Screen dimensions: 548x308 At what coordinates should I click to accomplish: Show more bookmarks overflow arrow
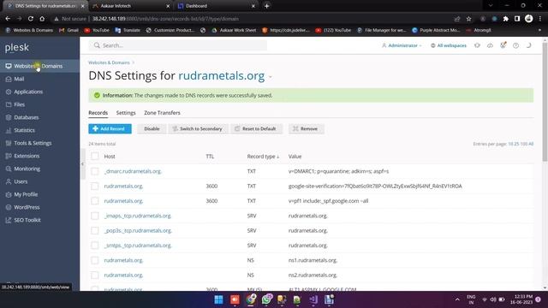point(539,31)
